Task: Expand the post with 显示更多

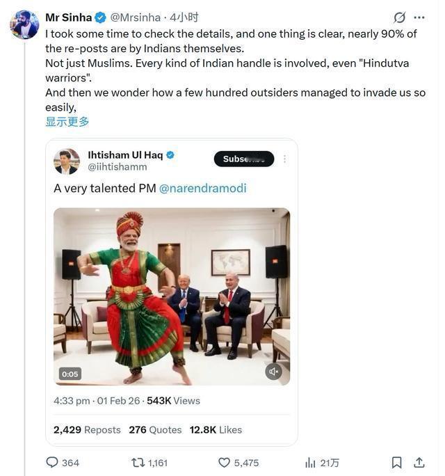Action: pos(67,122)
